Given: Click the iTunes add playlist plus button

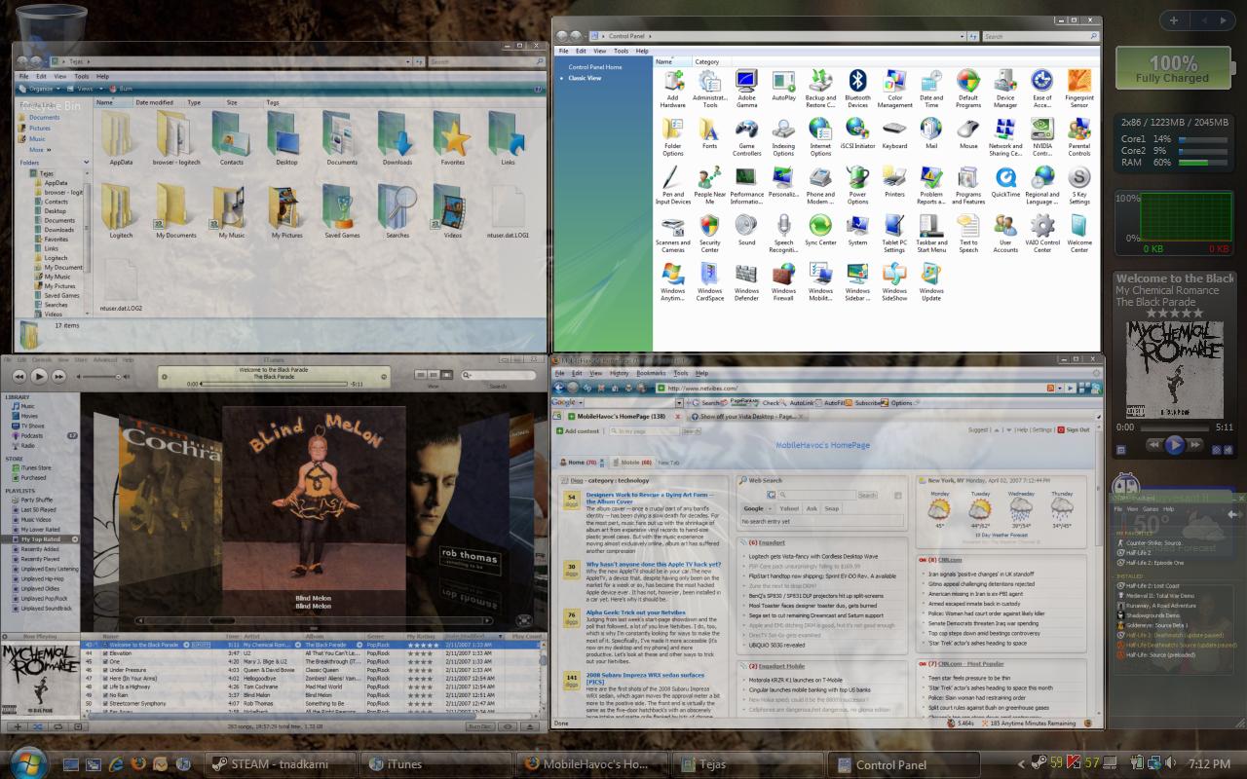Looking at the screenshot, I should click(18, 726).
